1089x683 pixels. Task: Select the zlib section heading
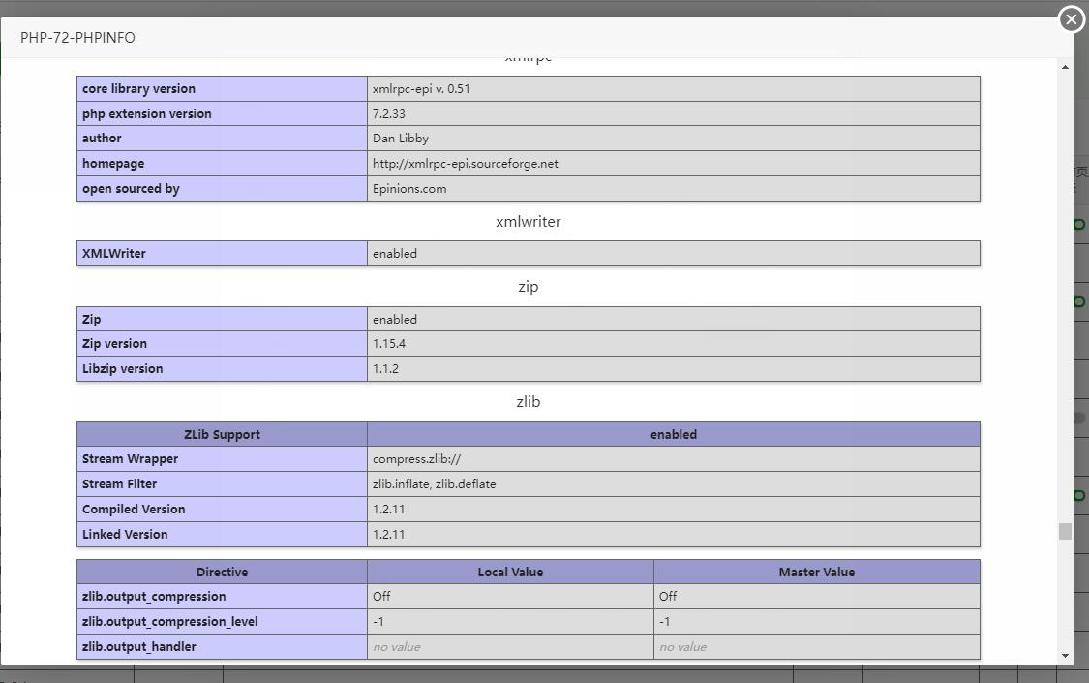point(529,402)
